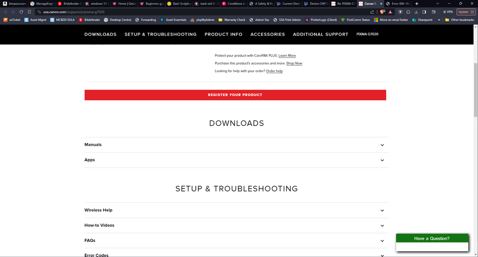478x257 pixels.
Task: Open the Asset Essentials bookmark
Action: pos(173,20)
